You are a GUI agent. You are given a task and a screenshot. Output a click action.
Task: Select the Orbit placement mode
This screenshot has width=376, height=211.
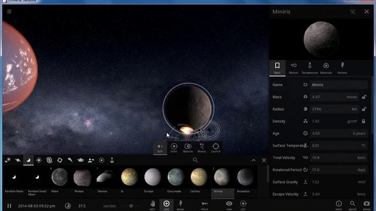[174, 148]
